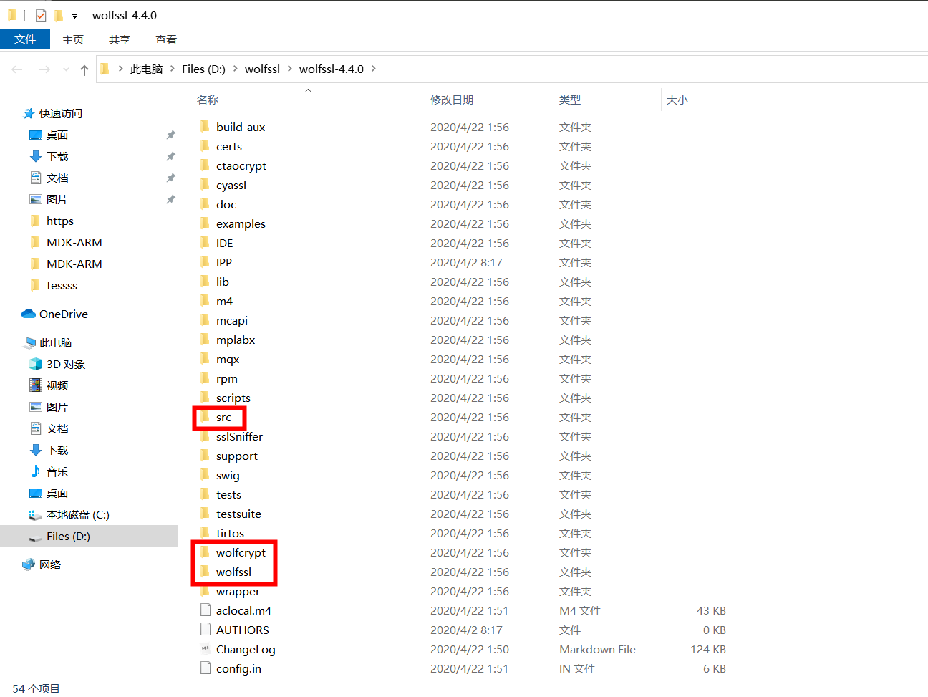
Task: Select the sslSniffer folder icon
Action: coord(205,436)
